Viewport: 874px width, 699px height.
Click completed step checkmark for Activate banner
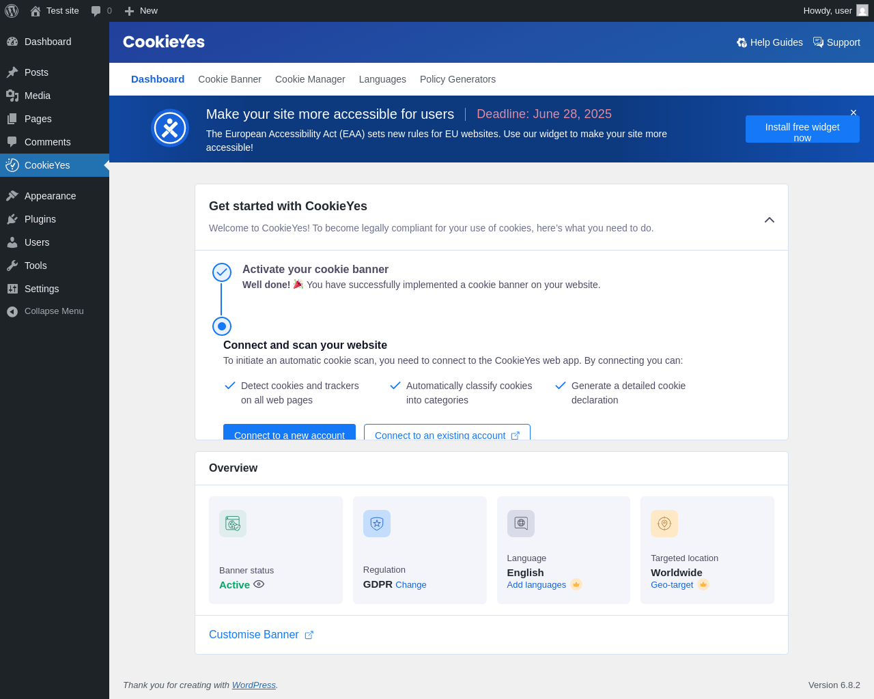pos(222,272)
